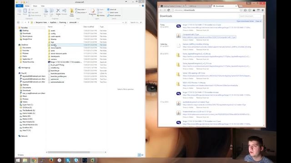The width and height of the screenshot is (291, 163).
Task: Expand the Properties dropdown arrow
Action: [92, 16]
